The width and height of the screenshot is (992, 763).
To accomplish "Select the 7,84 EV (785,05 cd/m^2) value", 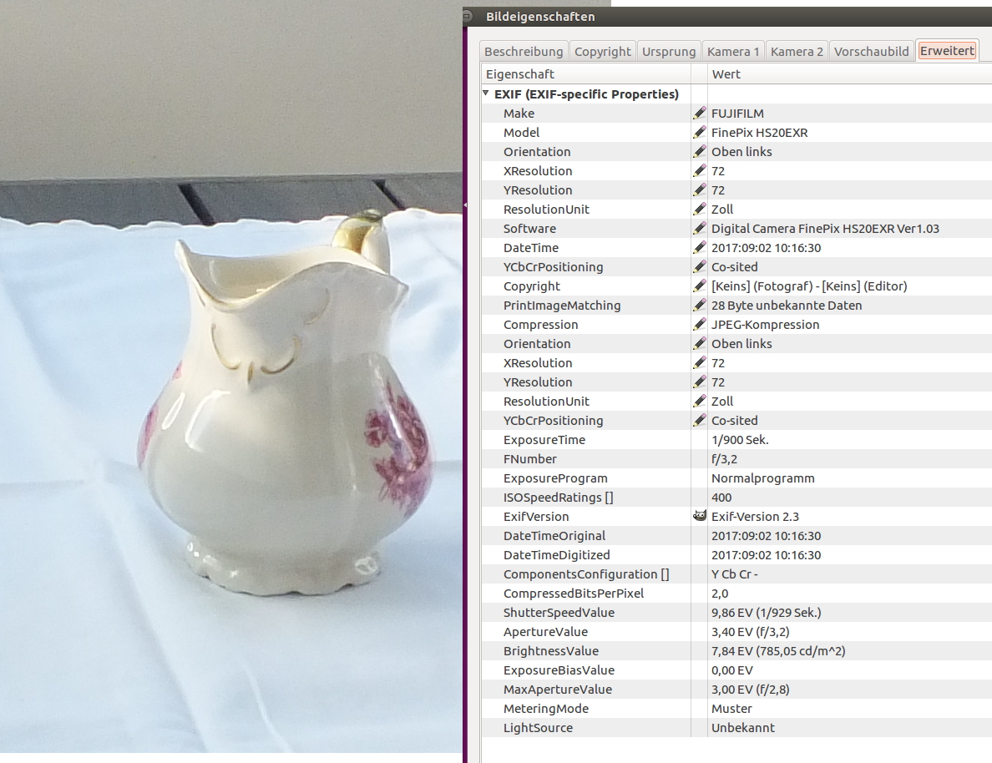I will click(x=778, y=651).
